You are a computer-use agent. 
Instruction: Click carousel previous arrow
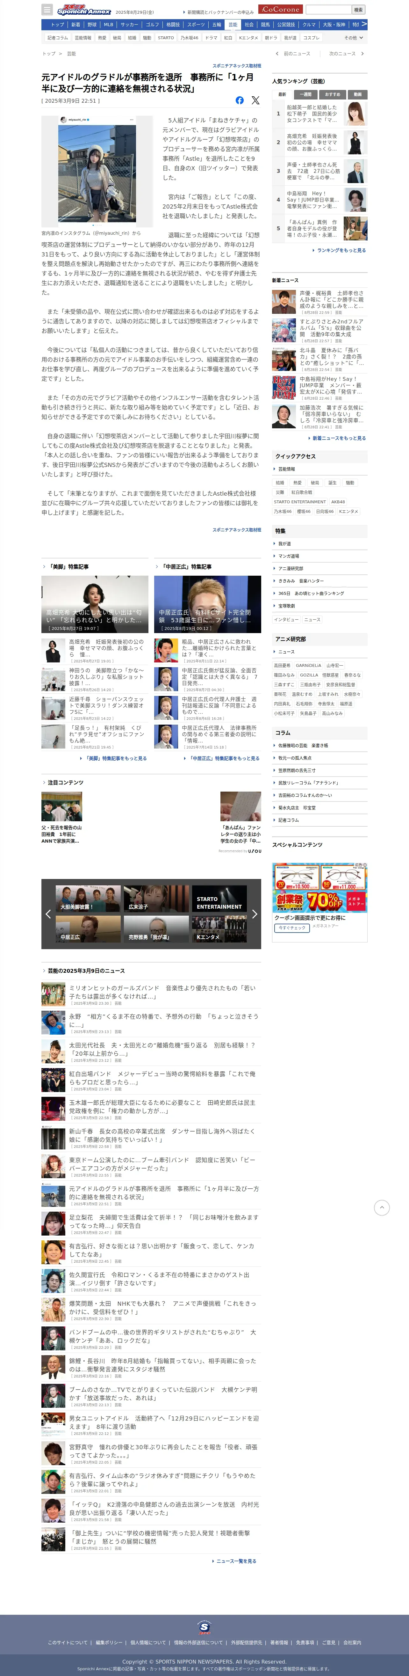pos(48,914)
